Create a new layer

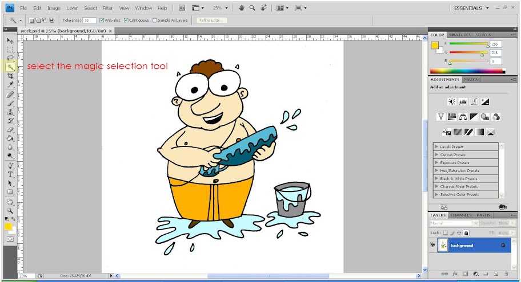point(496,273)
